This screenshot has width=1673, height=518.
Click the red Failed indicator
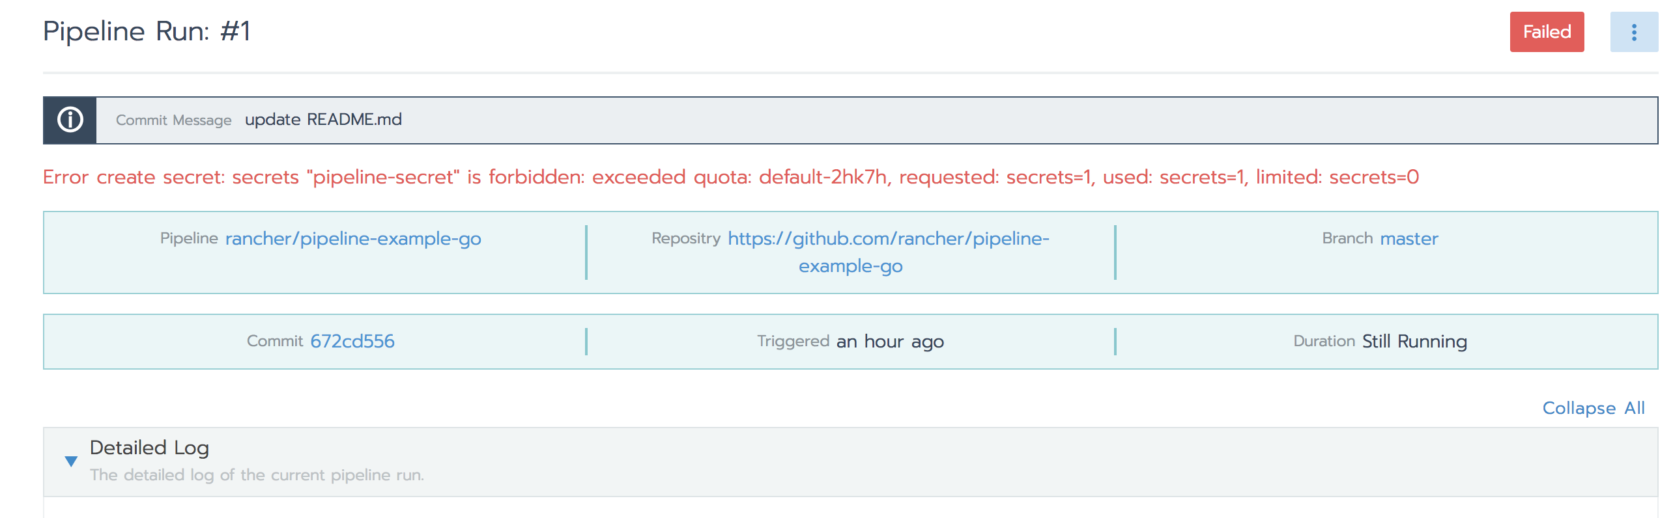[1547, 31]
